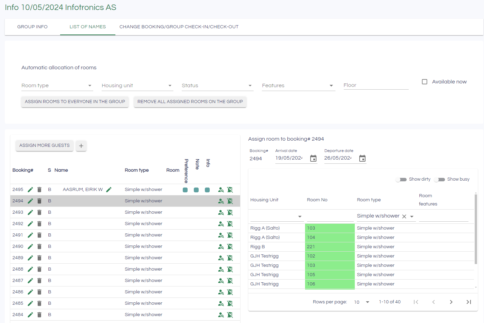Toggle the Show dirty switch

click(401, 180)
